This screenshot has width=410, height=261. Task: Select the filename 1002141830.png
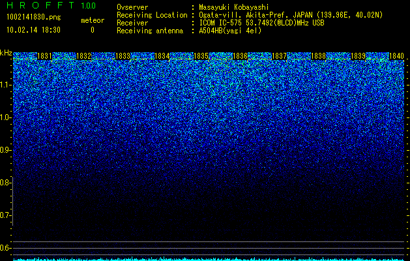[x=34, y=18]
